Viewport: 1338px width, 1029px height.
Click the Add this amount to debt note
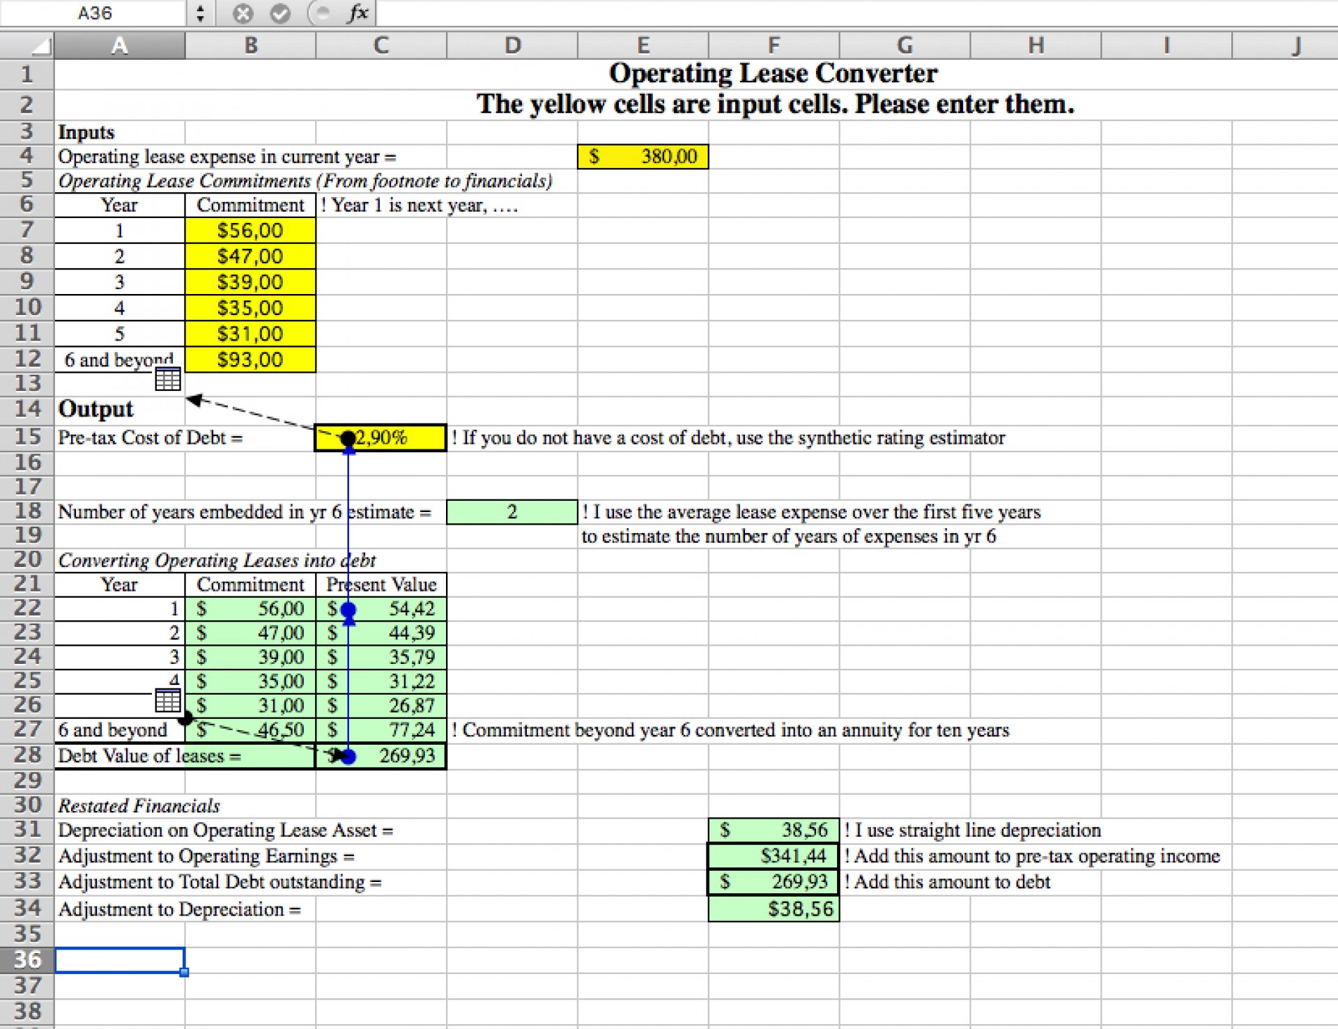point(947,882)
